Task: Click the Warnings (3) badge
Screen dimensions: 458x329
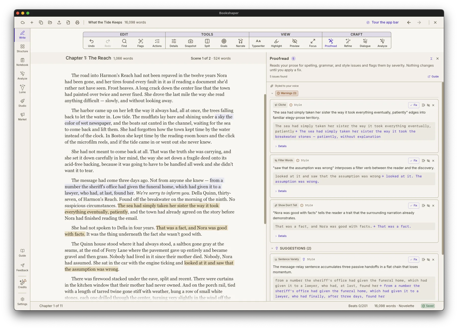Action: pyautogui.click(x=287, y=93)
